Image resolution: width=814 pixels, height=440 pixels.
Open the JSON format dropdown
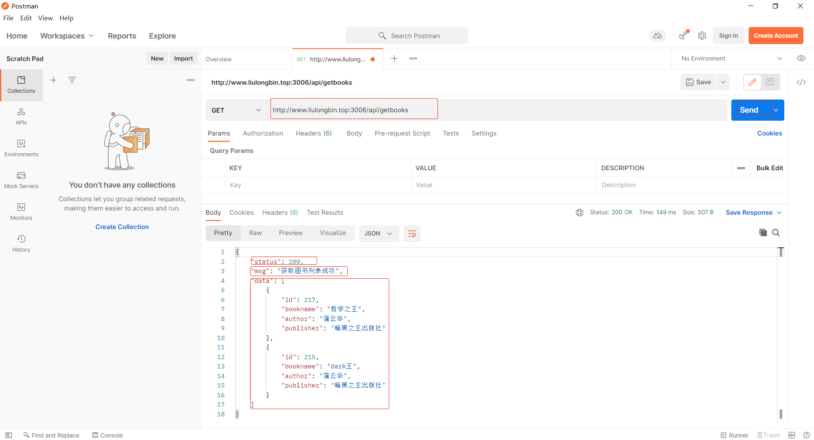tap(379, 233)
